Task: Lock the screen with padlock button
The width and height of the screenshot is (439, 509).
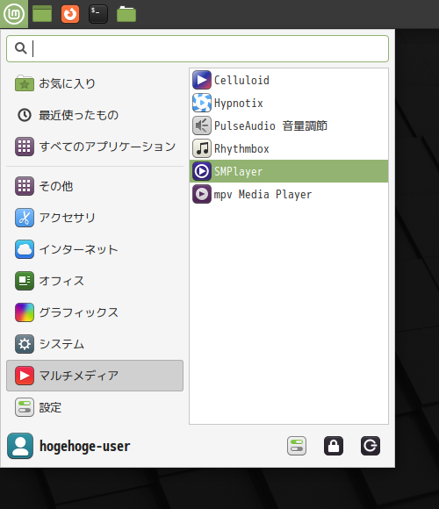Action: tap(334, 446)
